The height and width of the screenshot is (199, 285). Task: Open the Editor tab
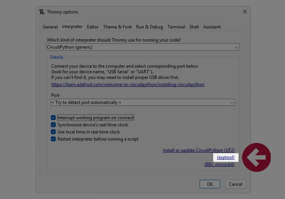[x=93, y=27]
